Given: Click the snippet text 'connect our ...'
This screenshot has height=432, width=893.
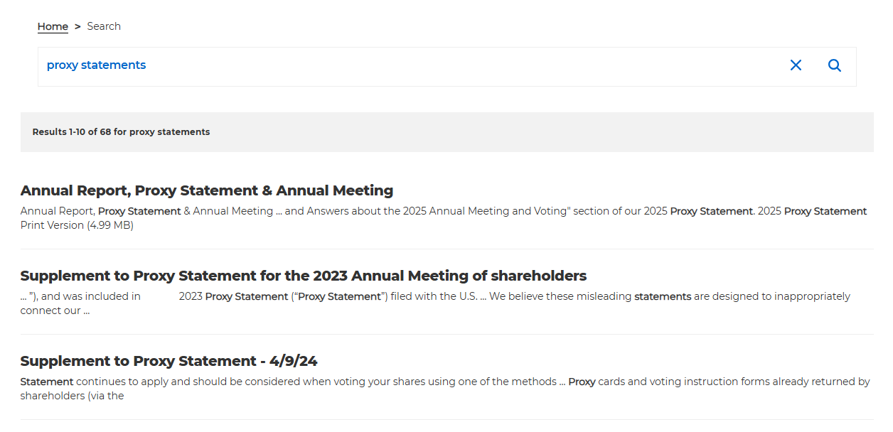Looking at the screenshot, I should [55, 310].
